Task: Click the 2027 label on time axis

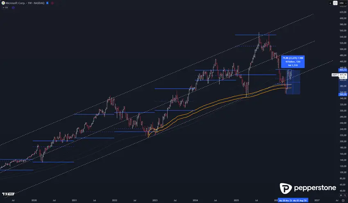Action: pyautogui.click(x=317, y=200)
